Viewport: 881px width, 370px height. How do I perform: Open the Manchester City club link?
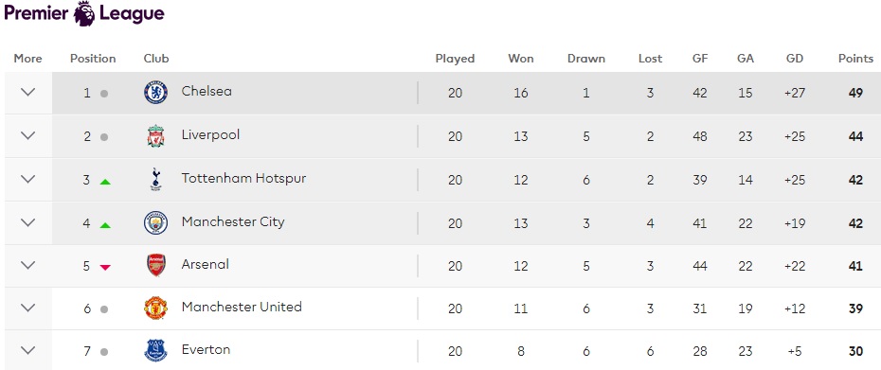[233, 221]
